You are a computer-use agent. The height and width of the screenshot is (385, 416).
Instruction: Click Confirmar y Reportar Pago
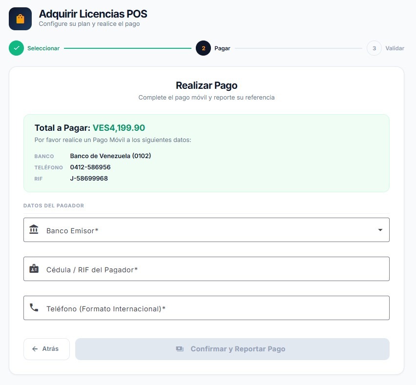[232, 348]
